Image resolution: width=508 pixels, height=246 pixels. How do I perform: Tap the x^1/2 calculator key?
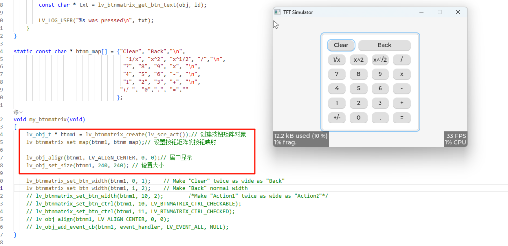(380, 60)
